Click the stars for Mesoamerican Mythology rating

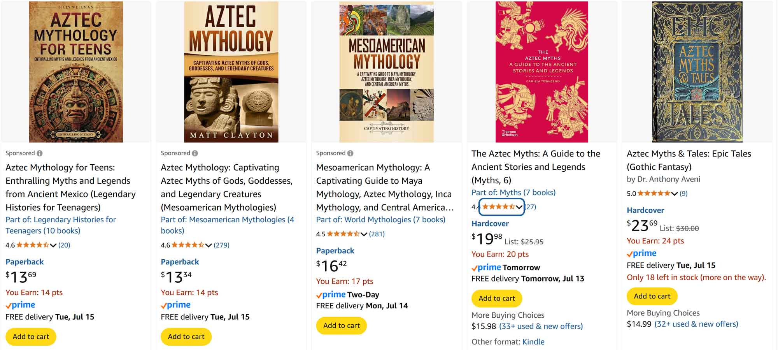pyautogui.click(x=343, y=234)
